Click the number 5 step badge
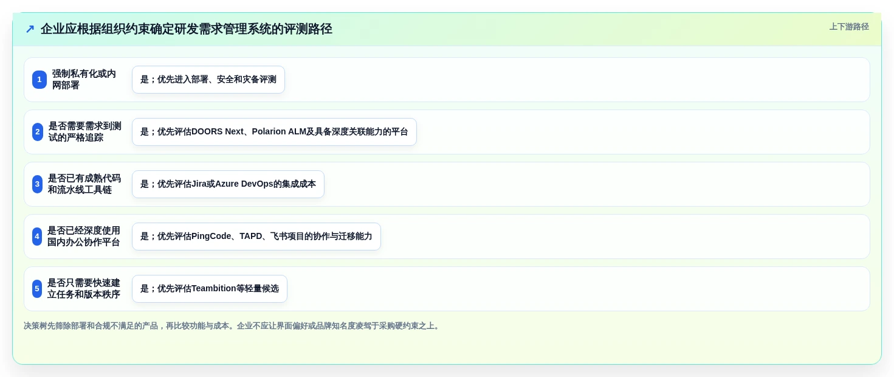The image size is (894, 377). [x=37, y=289]
